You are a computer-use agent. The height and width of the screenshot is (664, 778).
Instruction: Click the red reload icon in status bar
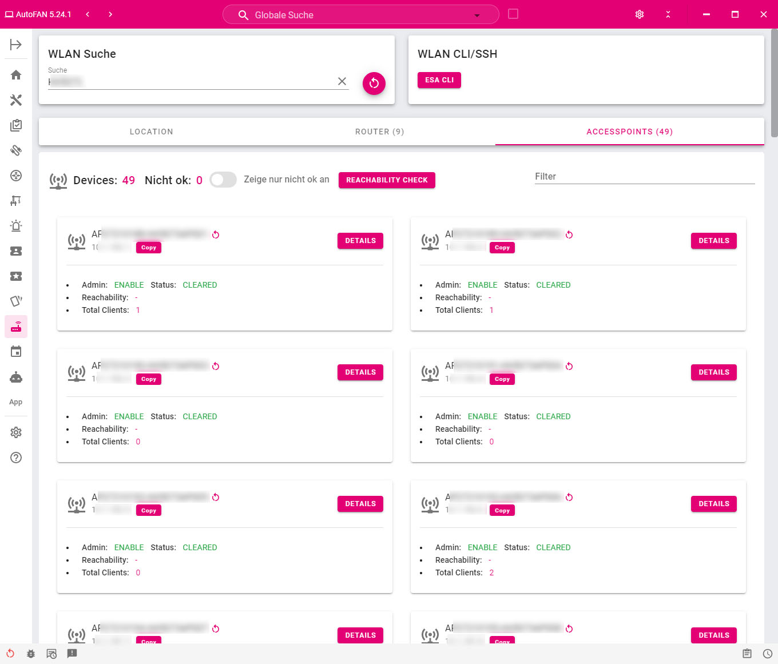click(10, 653)
